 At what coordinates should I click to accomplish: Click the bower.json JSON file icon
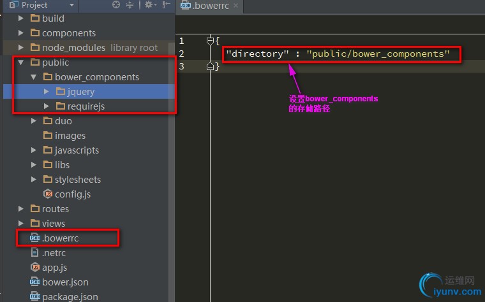pos(35,282)
